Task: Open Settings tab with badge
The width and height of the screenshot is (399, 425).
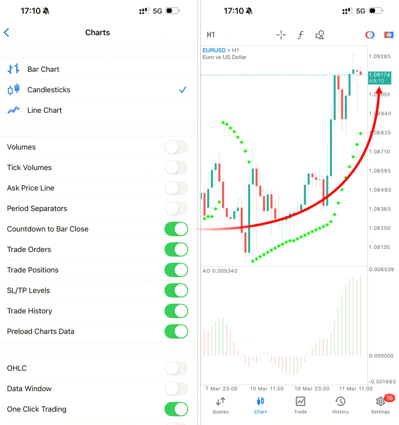Action: click(381, 405)
